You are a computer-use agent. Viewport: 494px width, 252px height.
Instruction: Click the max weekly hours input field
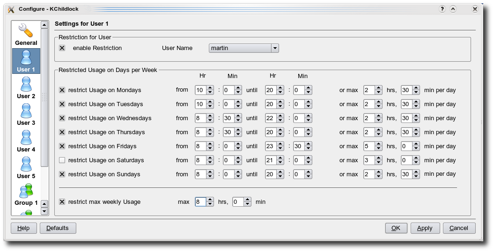point(200,202)
